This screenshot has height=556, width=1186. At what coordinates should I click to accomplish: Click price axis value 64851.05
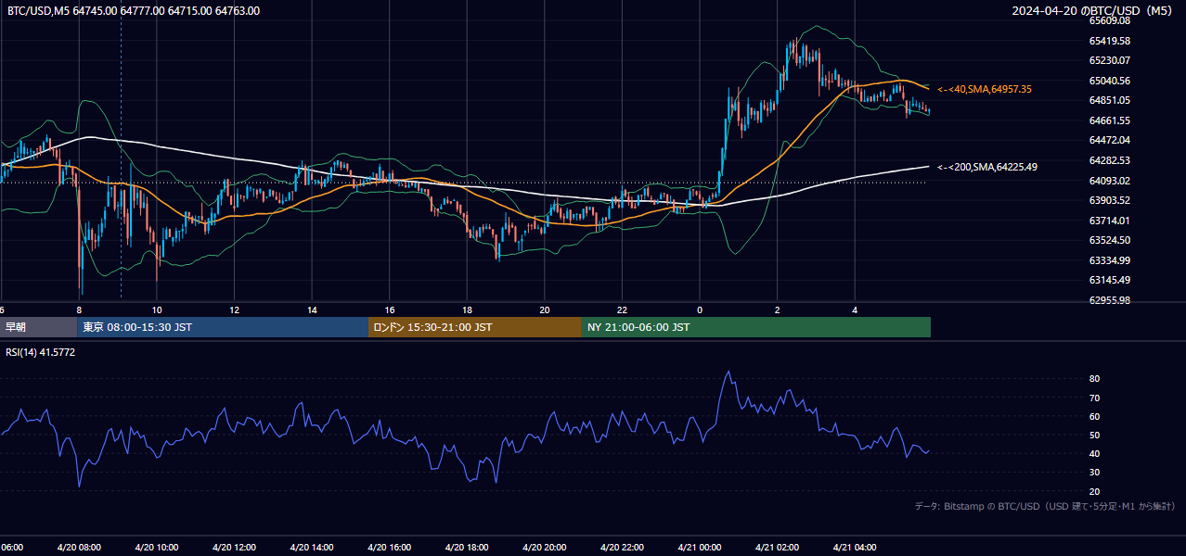[x=1109, y=100]
